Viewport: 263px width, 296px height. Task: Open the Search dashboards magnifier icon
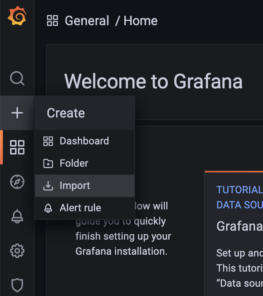click(x=17, y=78)
